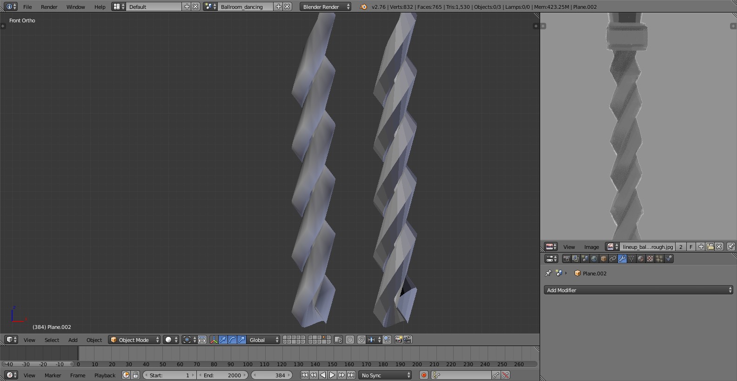Open the timeline Marker menu

click(x=53, y=375)
